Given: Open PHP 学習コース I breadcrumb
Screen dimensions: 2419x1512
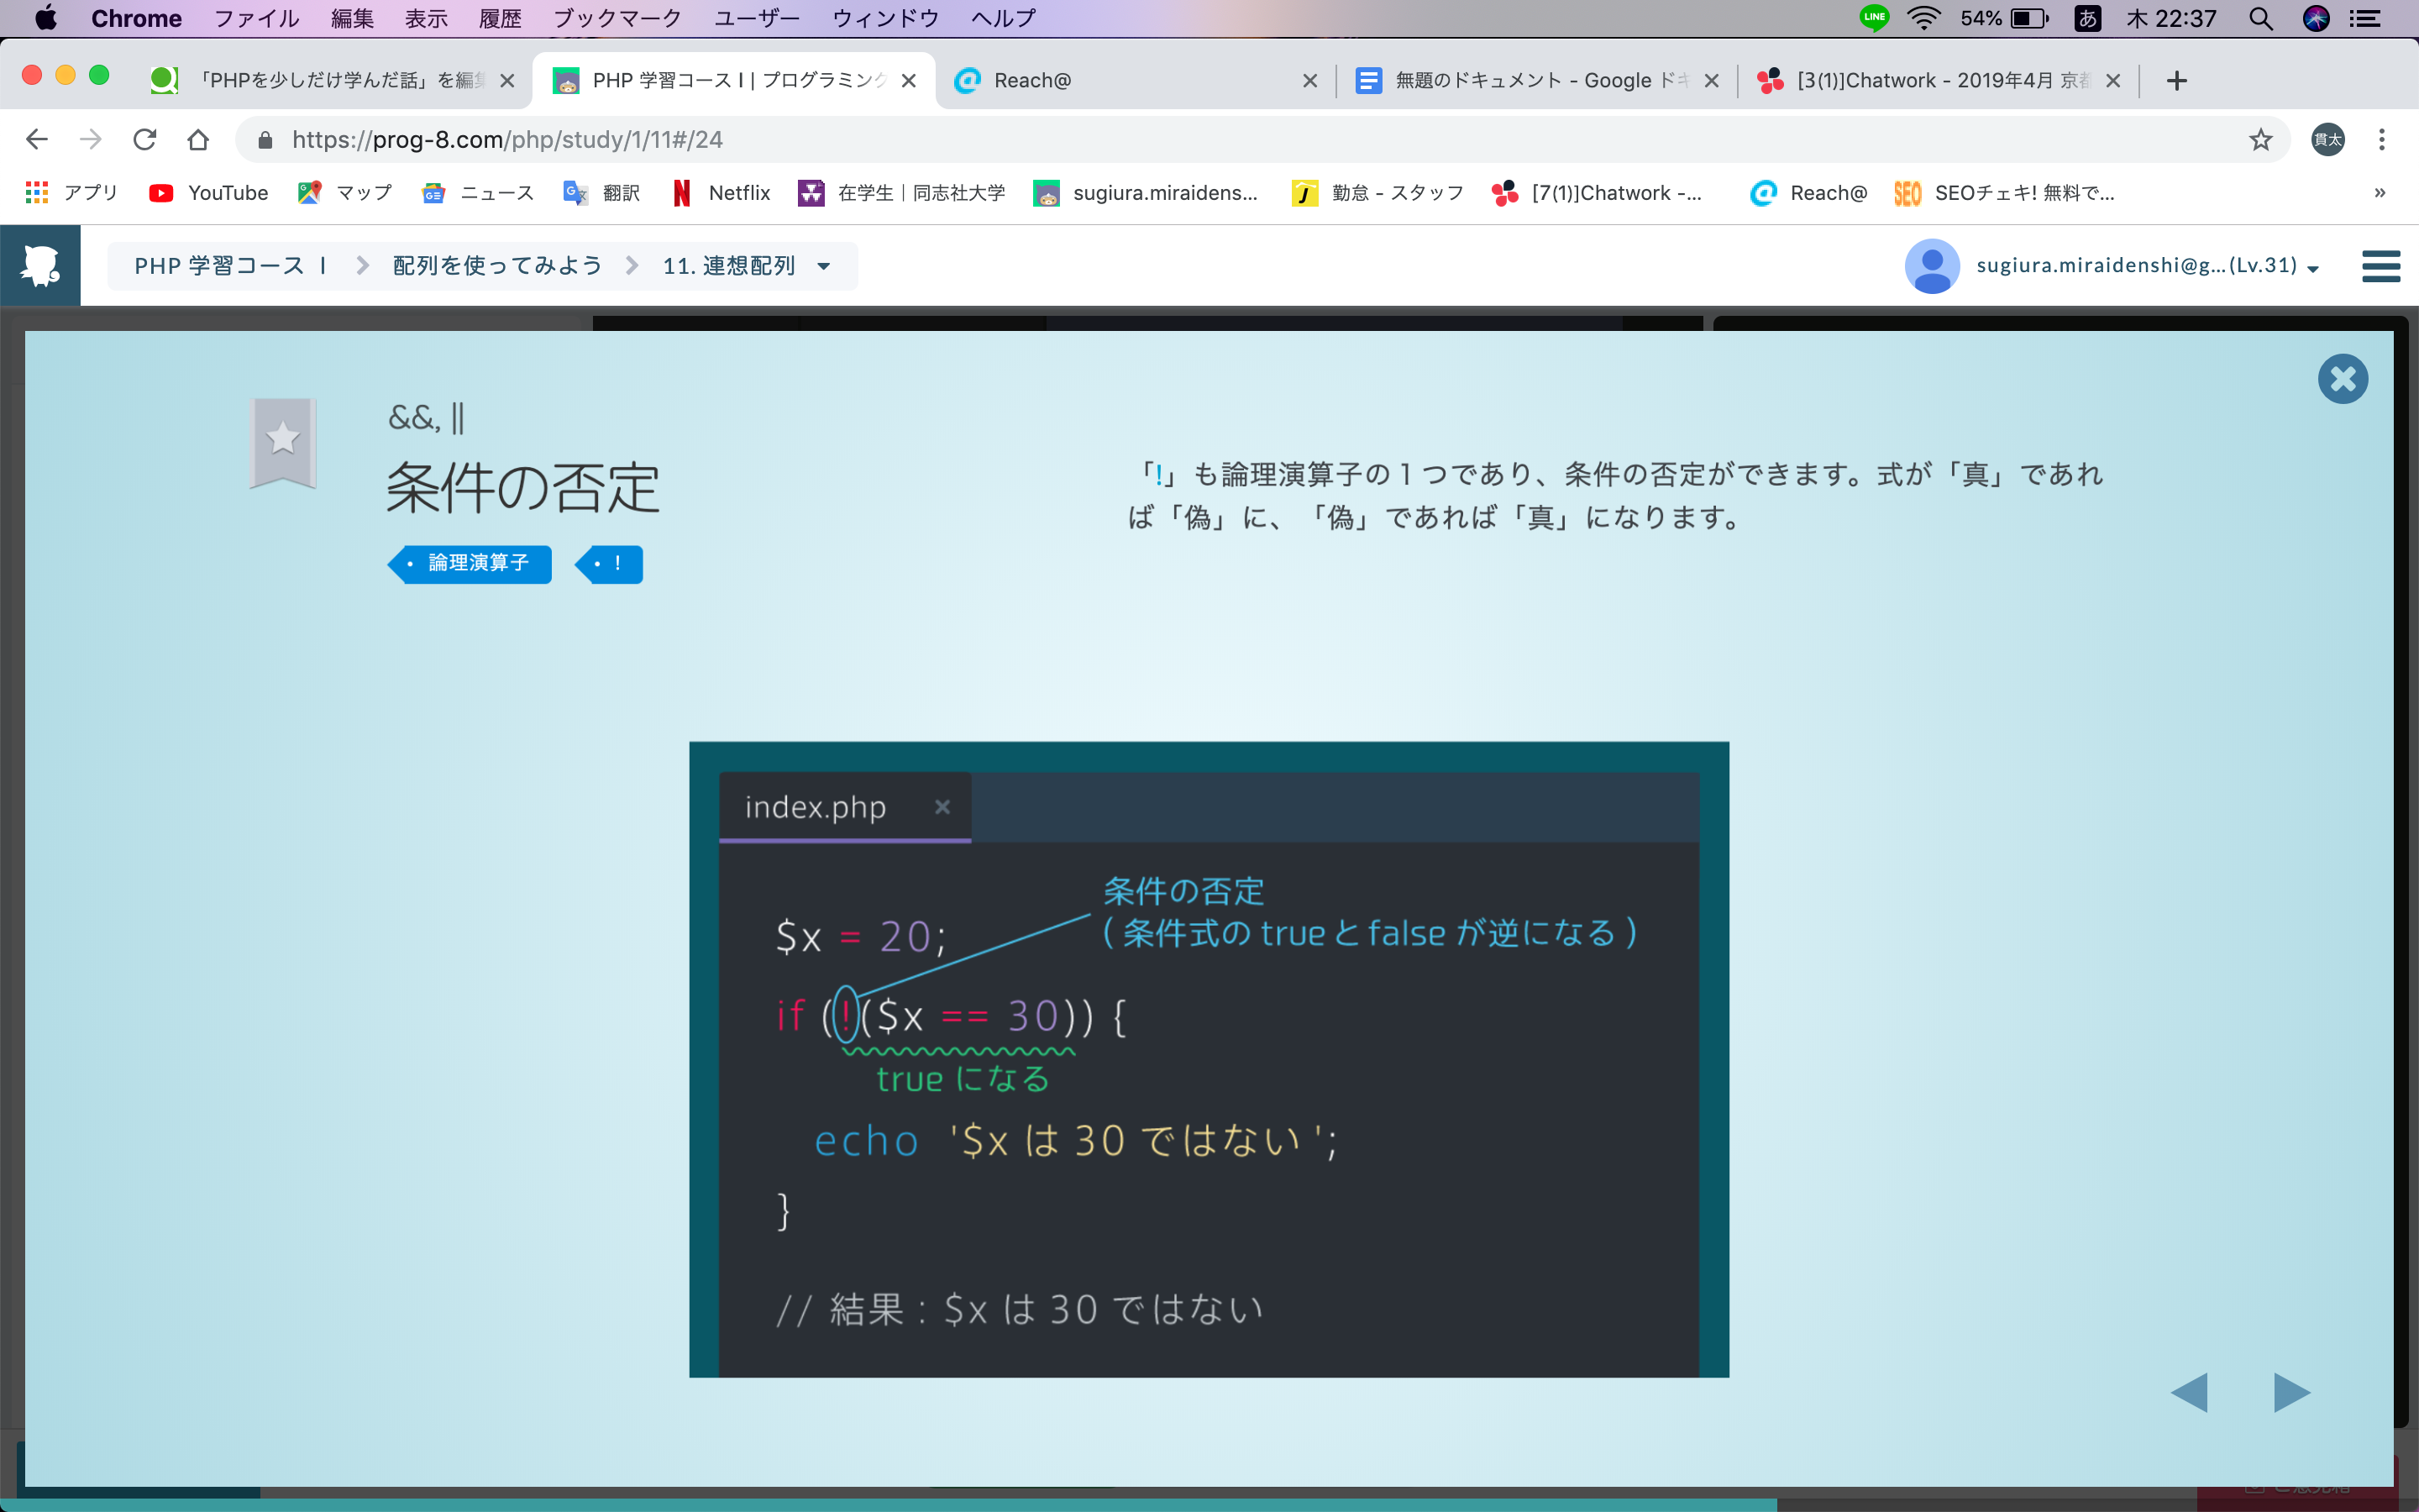Looking at the screenshot, I should click(231, 266).
